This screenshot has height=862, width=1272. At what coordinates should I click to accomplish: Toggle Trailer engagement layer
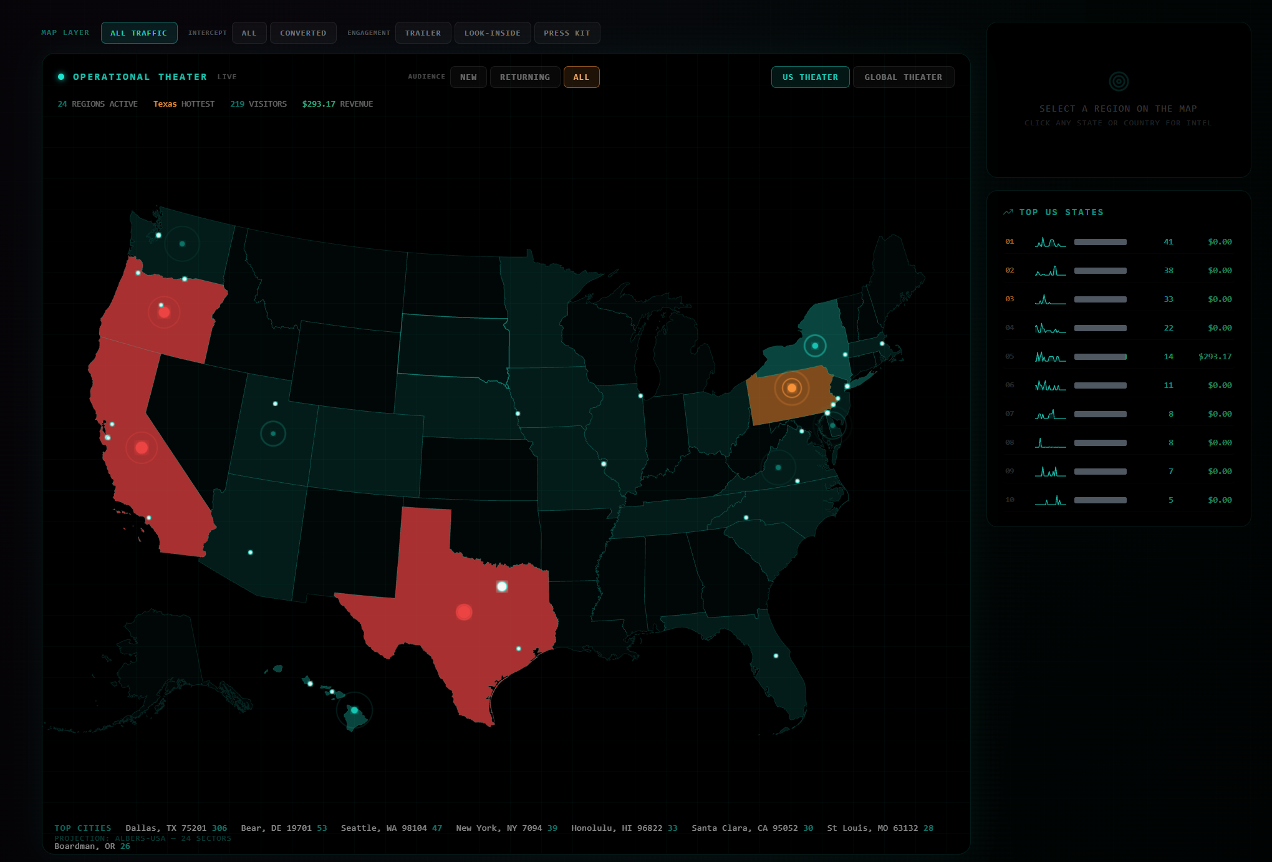(423, 33)
